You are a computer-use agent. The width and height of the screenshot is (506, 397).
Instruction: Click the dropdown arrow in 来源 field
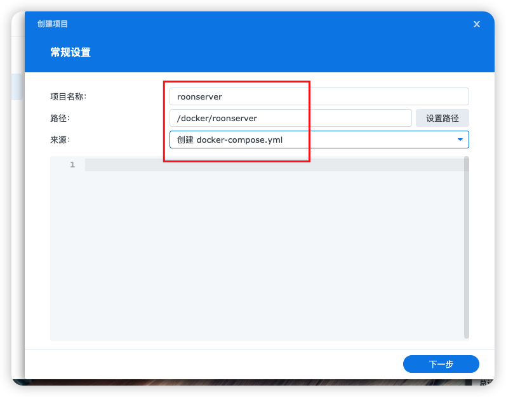pyautogui.click(x=460, y=140)
